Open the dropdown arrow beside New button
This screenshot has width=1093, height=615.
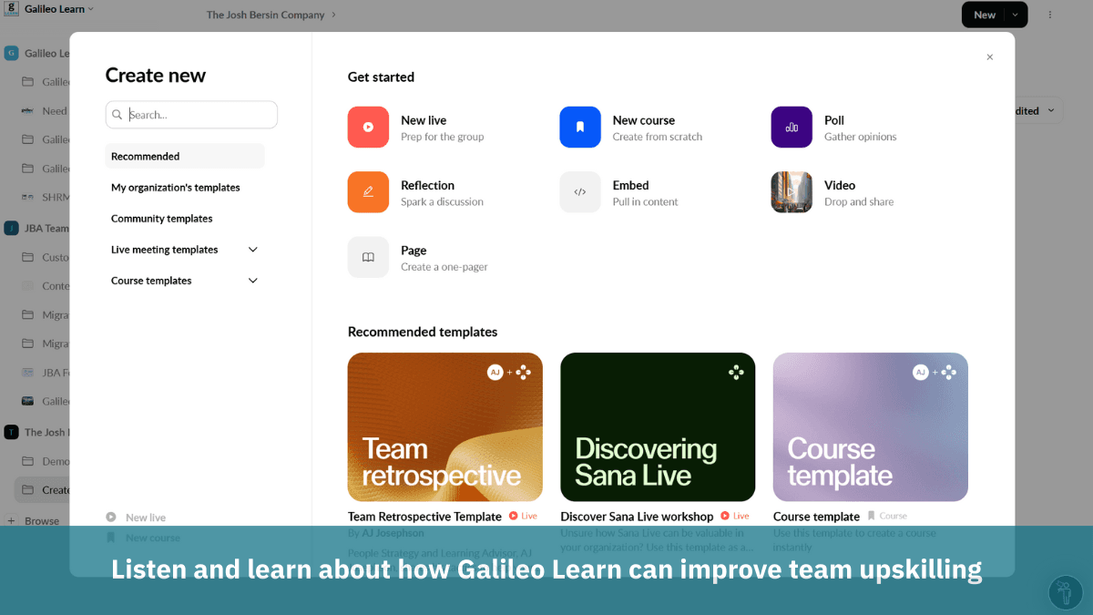(x=1016, y=15)
